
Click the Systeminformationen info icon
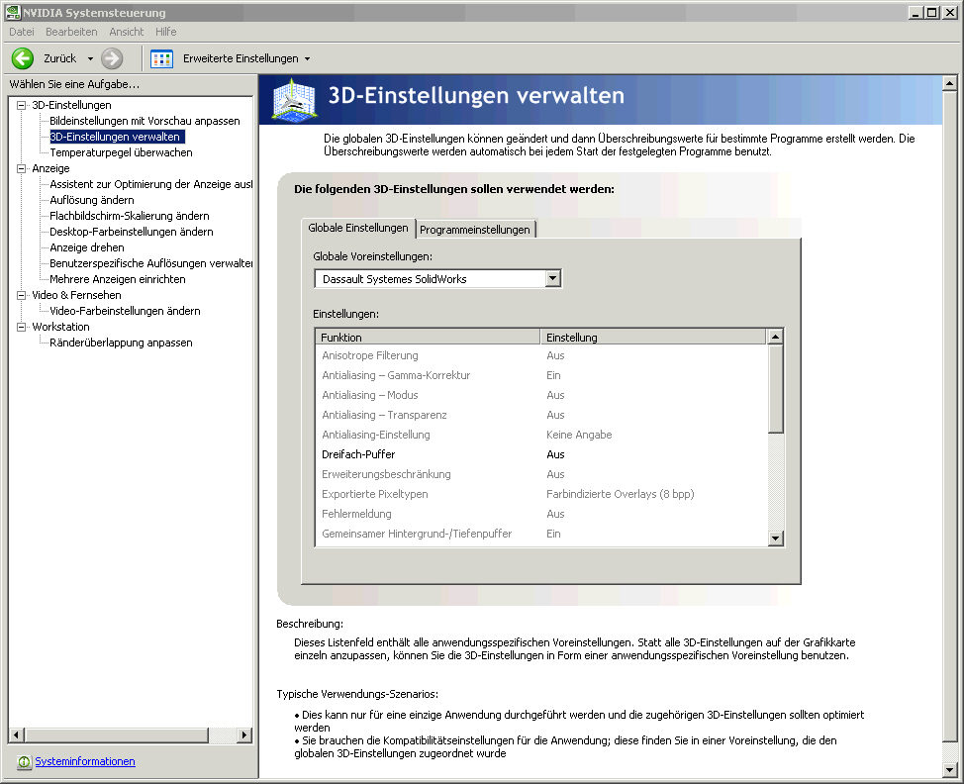pyautogui.click(x=24, y=762)
